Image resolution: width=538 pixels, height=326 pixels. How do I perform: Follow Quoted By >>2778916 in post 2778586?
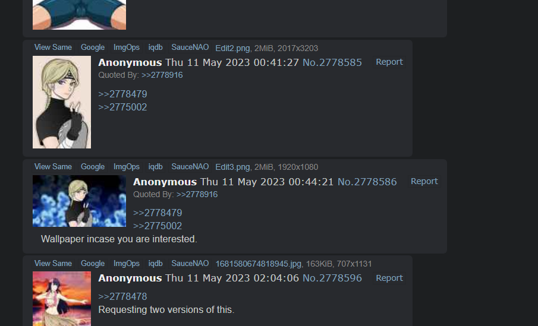(197, 194)
